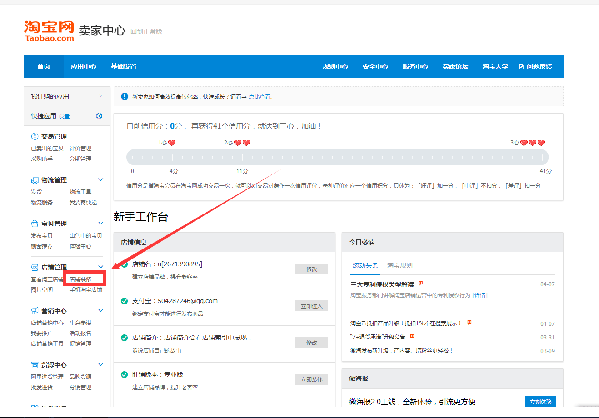
Task: Click the blue 立刻体验 button
Action: [x=541, y=402]
